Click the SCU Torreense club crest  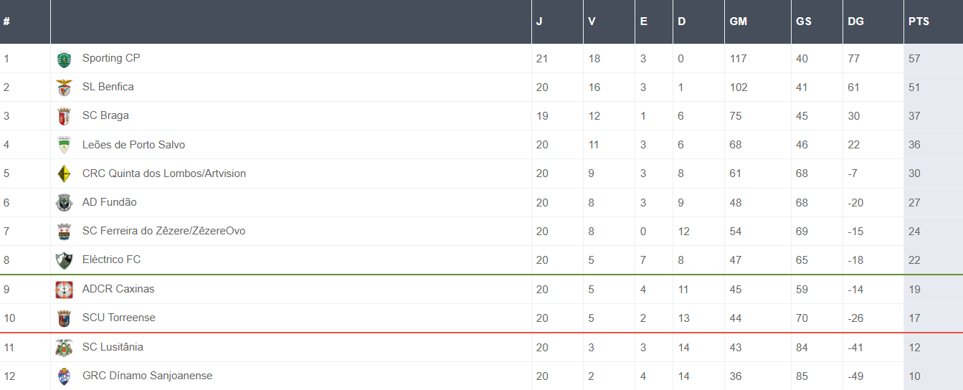[x=65, y=318]
